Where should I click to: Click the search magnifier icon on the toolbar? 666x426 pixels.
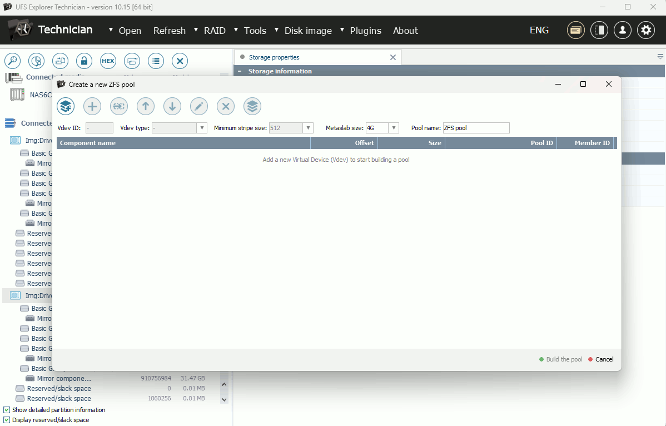coord(12,61)
